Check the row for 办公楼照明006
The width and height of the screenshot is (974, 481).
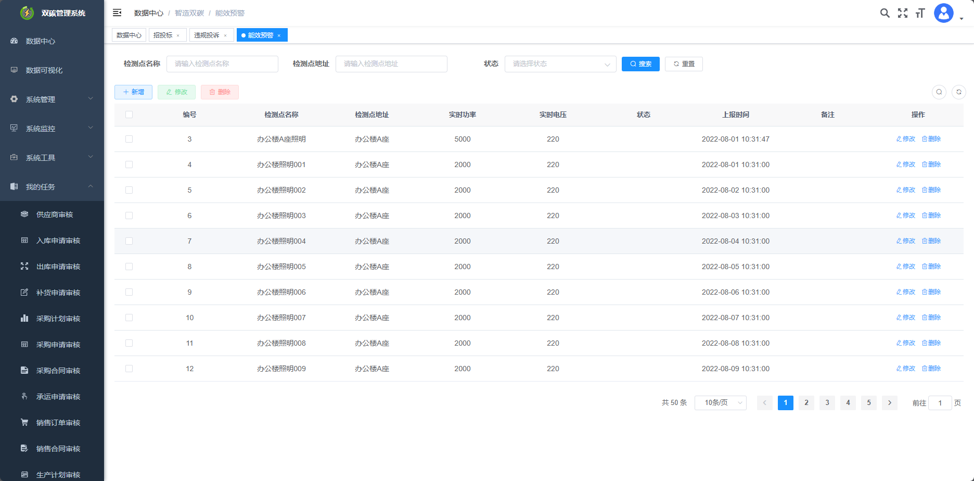(x=129, y=292)
